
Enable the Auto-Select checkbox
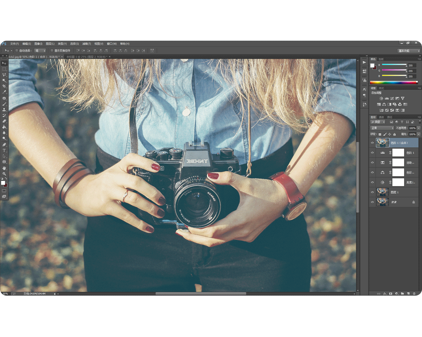[x=16, y=51]
